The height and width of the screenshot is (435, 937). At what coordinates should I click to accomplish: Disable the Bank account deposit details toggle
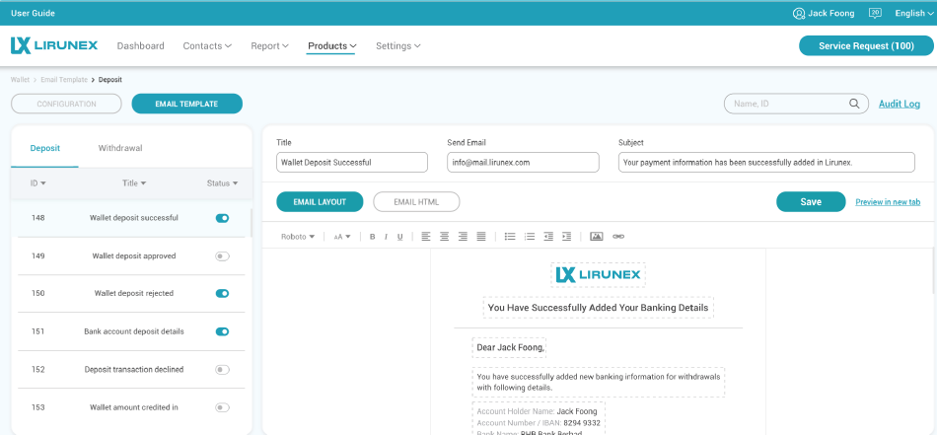222,331
